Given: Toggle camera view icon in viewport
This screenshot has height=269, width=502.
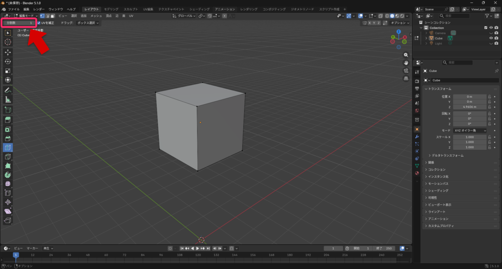Looking at the screenshot, I should tap(406, 70).
